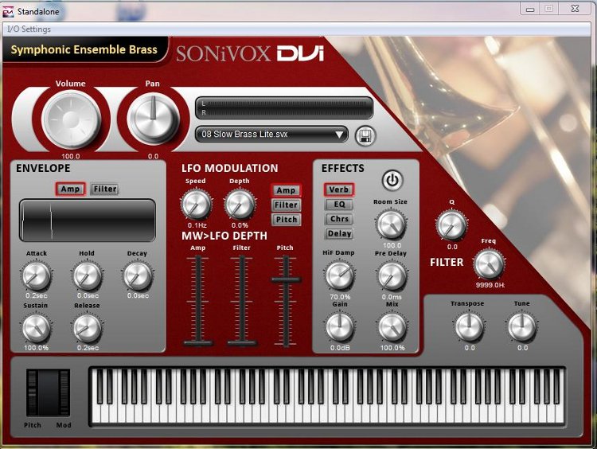This screenshot has width=597, height=449.
Task: Select the Verb effect button
Action: pos(339,189)
